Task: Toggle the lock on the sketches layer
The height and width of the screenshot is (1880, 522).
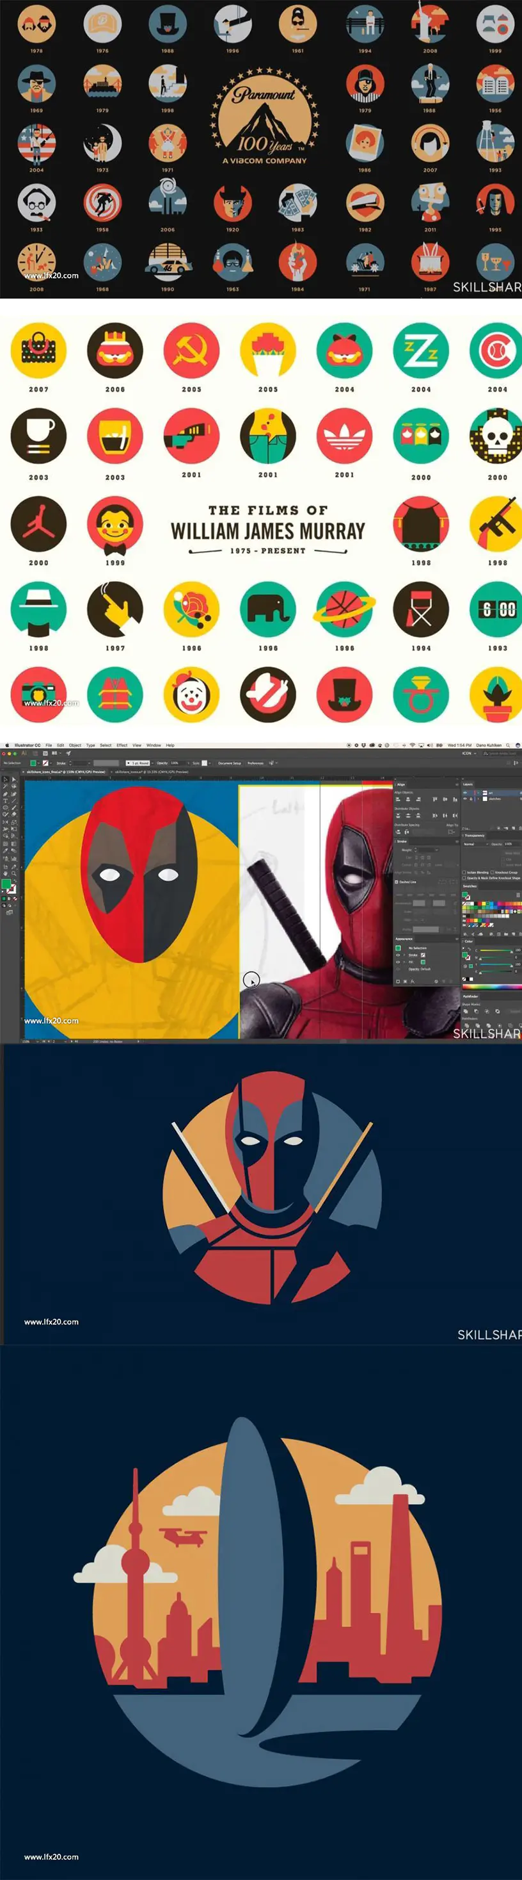Action: [471, 799]
